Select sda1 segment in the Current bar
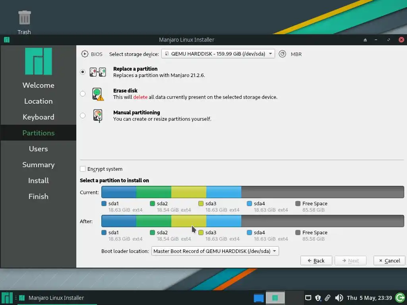407x305 pixels. (x=119, y=192)
